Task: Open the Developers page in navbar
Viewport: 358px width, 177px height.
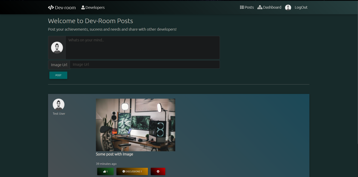Action: (93, 8)
